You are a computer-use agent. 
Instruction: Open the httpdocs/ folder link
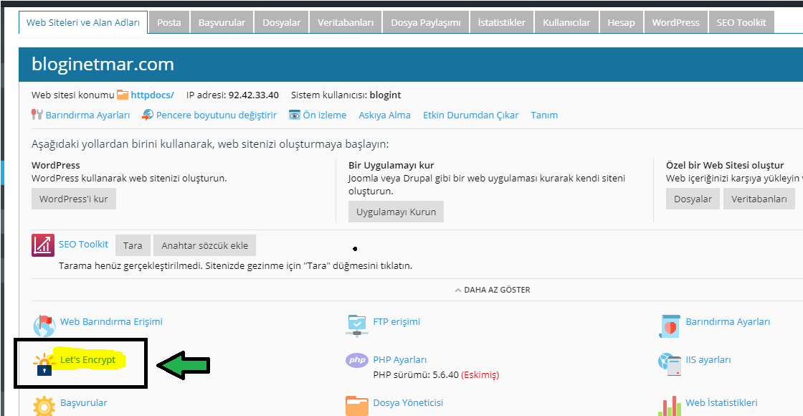tap(153, 95)
